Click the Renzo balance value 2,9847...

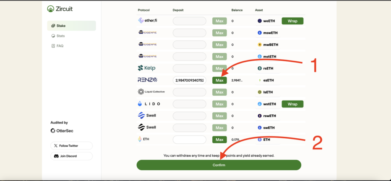237,80
